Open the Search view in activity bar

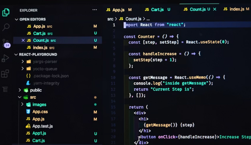click(6, 27)
